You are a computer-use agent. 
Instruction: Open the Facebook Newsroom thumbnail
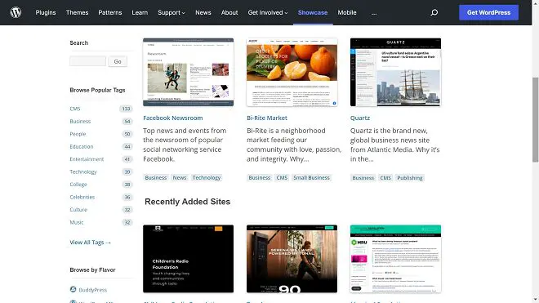click(x=188, y=72)
